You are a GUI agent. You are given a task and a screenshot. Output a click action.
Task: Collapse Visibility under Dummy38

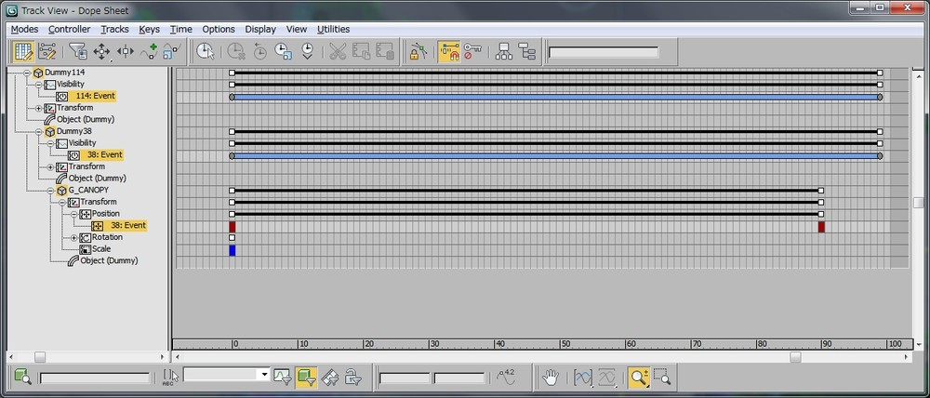(x=50, y=143)
